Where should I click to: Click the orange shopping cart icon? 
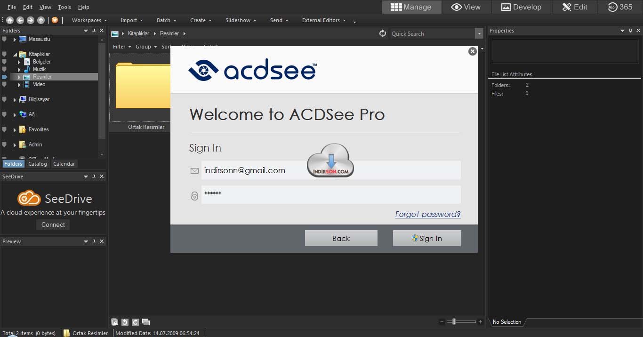55,20
